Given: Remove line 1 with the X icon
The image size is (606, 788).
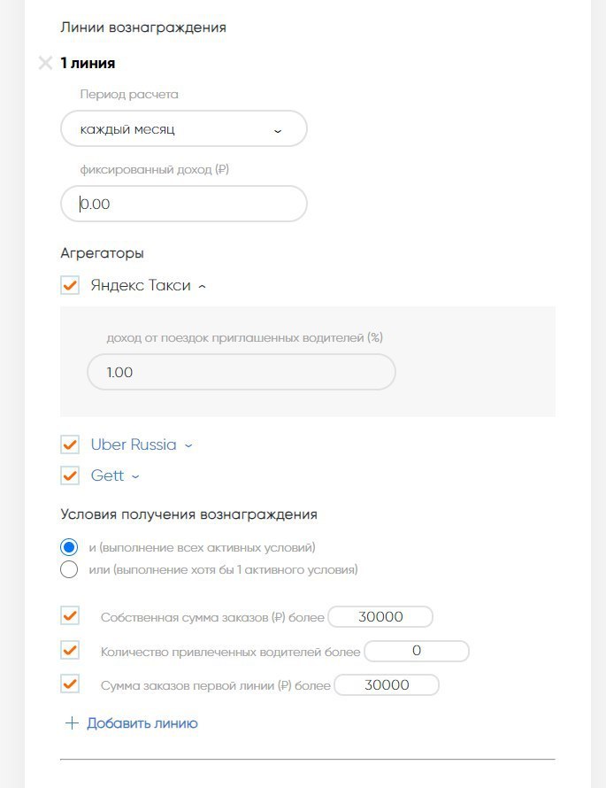Looking at the screenshot, I should pos(46,63).
